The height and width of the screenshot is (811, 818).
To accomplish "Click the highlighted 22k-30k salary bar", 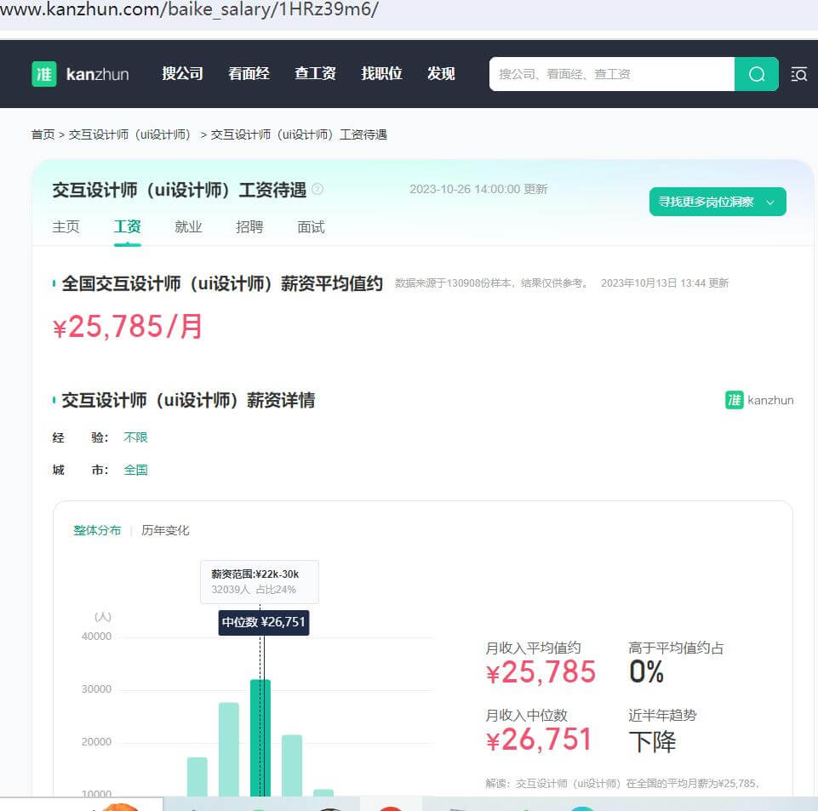I will point(260,738).
